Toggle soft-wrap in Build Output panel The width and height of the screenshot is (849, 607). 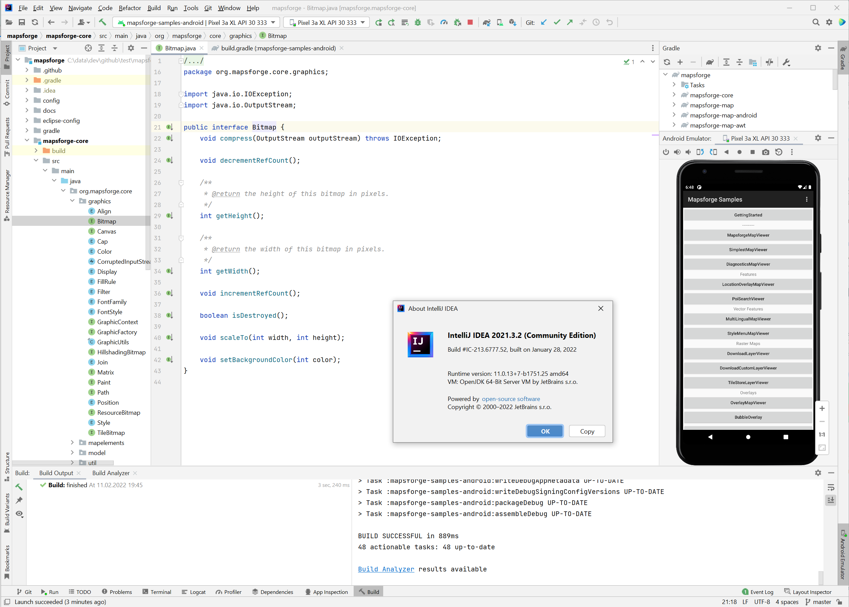tap(831, 487)
